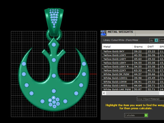This screenshot has height=123, width=164.
Task: Click the horizontal scrollbar track under the table
Action: [133, 93]
